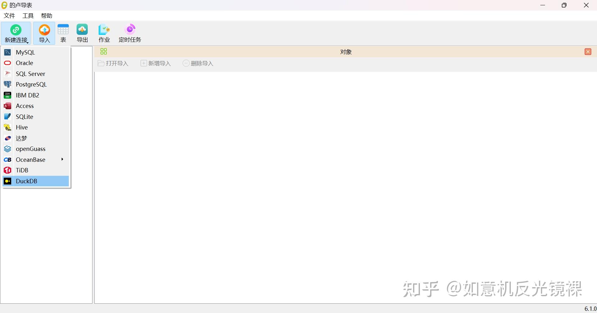The height and width of the screenshot is (313, 597).
Task: Open the 工具 (Tools) menu
Action: pos(27,15)
